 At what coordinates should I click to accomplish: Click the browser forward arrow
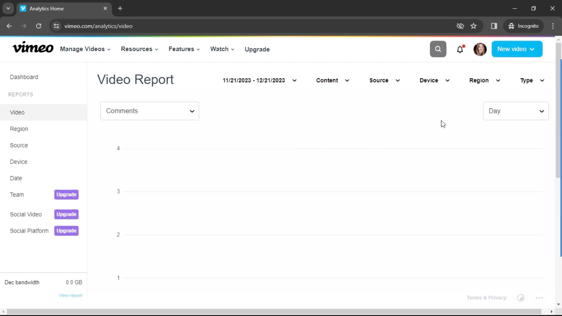pyautogui.click(x=24, y=26)
